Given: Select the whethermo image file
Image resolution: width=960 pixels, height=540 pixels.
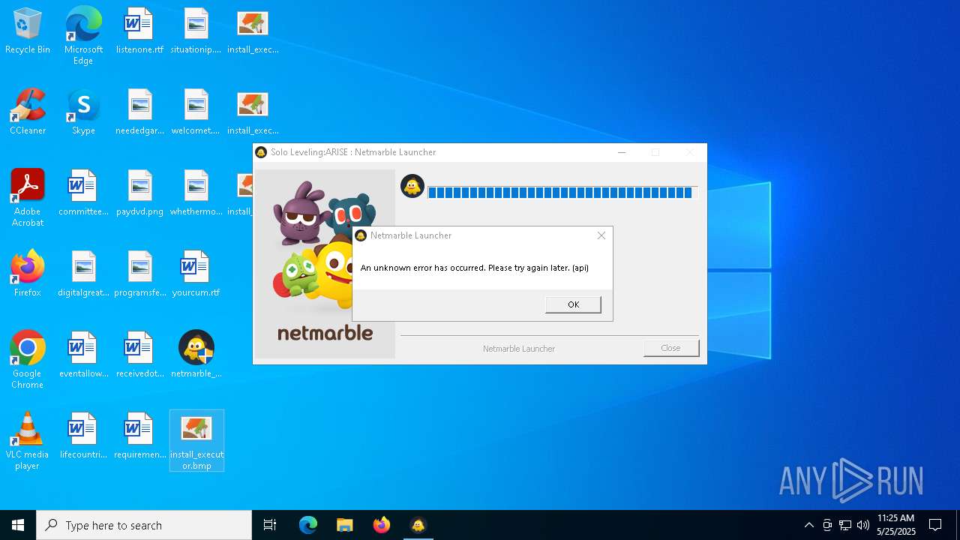Looking at the screenshot, I should [x=196, y=193].
